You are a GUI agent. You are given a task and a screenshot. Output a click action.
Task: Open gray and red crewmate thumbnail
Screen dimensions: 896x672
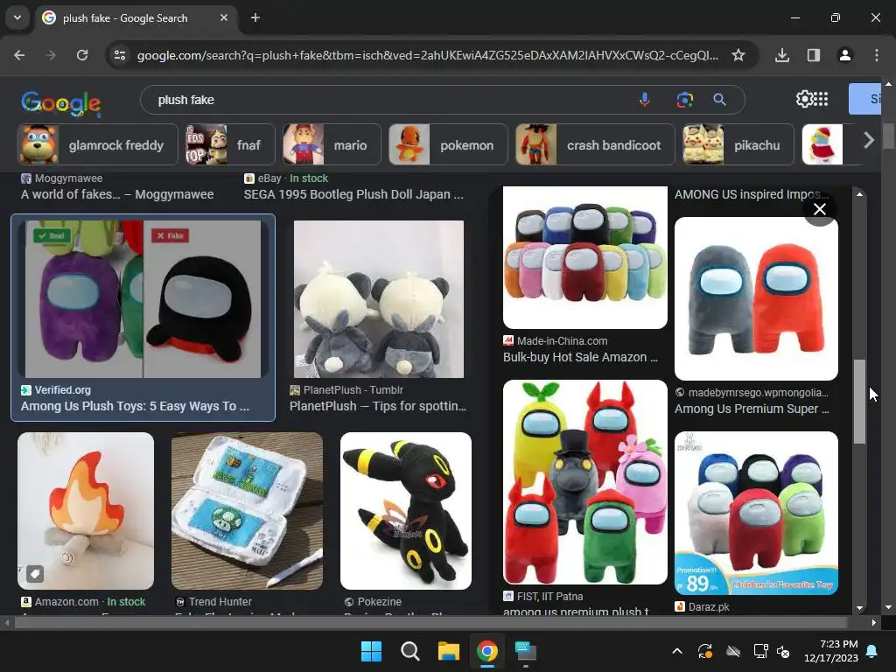[x=757, y=298]
